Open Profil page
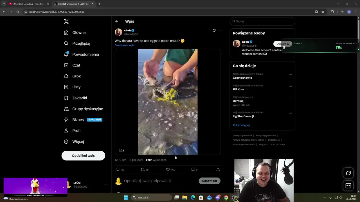 click(x=73, y=130)
